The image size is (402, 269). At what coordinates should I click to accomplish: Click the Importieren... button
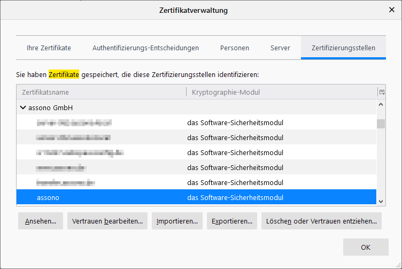coord(177,221)
